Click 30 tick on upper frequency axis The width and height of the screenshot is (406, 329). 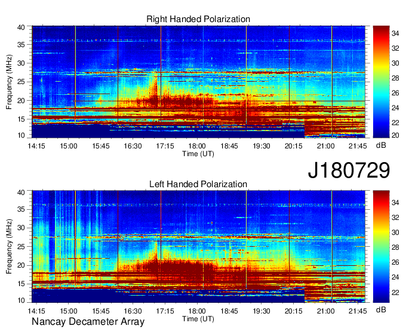pyautogui.click(x=21, y=63)
